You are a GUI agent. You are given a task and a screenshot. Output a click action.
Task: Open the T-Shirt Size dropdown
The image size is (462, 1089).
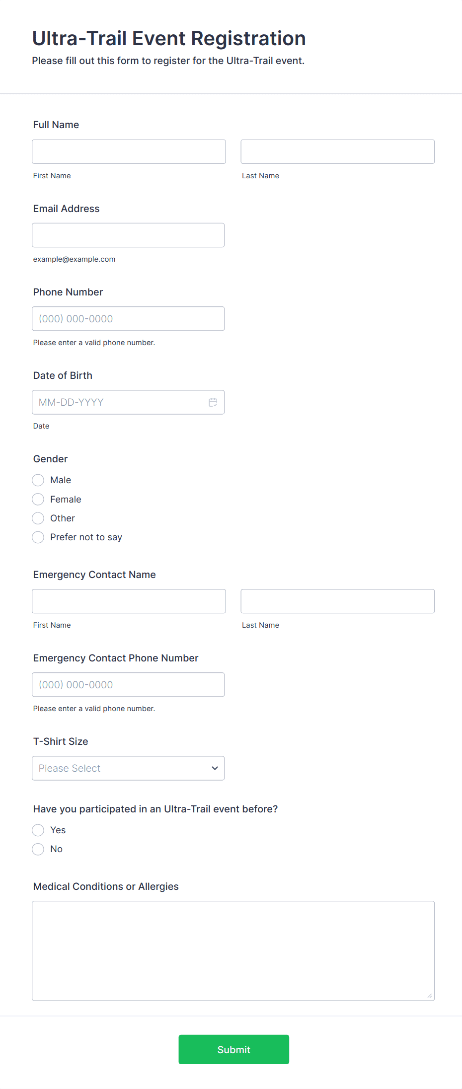[128, 768]
